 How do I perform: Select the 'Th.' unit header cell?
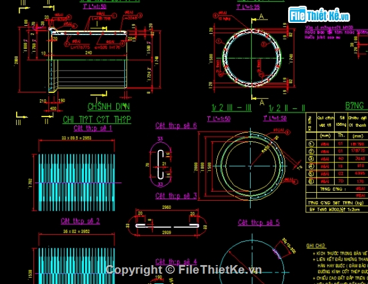click(x=341, y=135)
